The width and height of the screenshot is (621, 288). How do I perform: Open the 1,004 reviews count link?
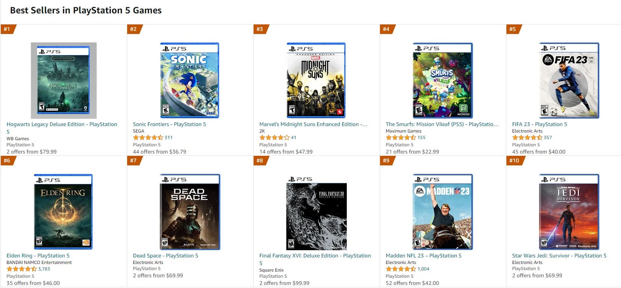click(423, 269)
